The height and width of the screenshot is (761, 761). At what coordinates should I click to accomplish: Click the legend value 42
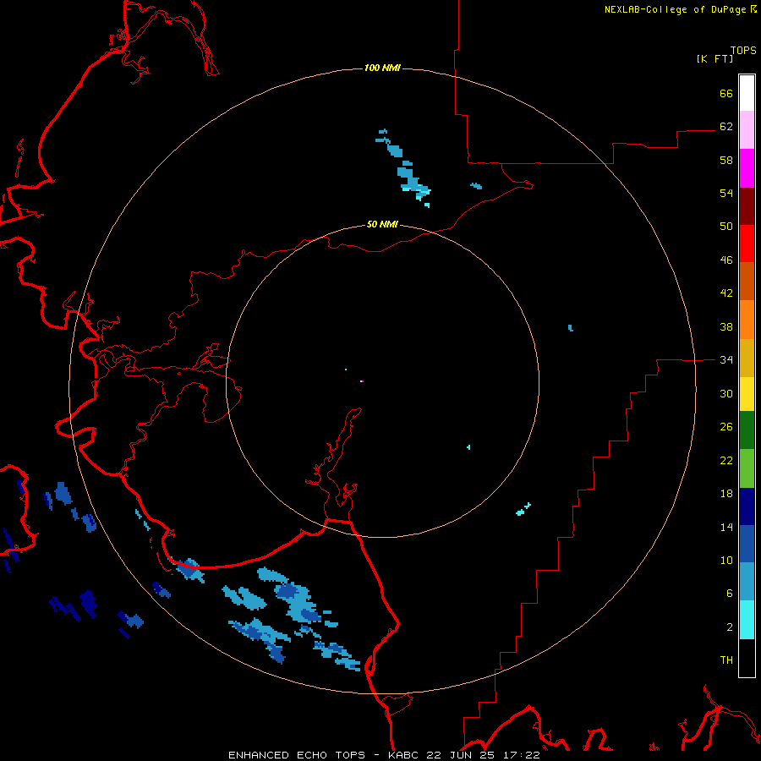tap(726, 293)
